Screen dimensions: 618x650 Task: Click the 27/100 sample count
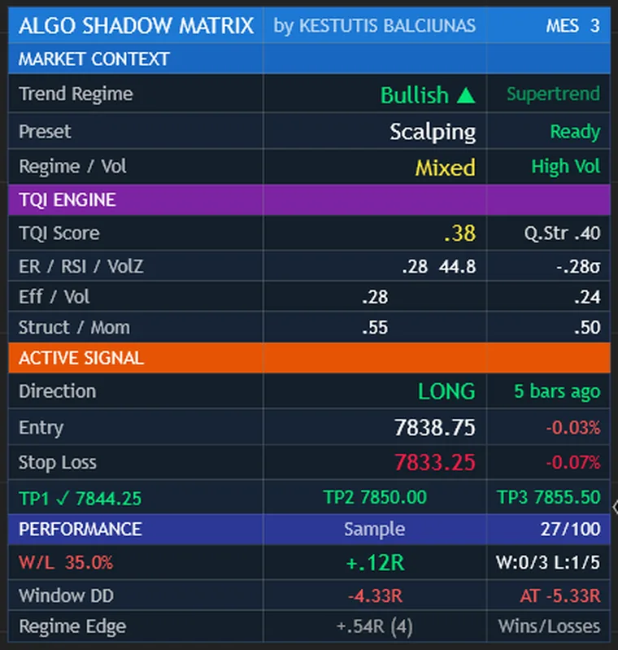(x=570, y=529)
